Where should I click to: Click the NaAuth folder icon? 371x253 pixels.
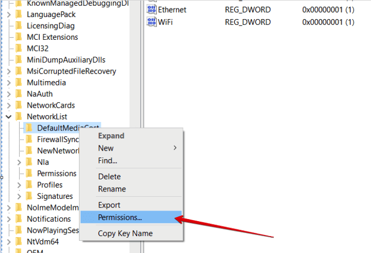click(19, 94)
